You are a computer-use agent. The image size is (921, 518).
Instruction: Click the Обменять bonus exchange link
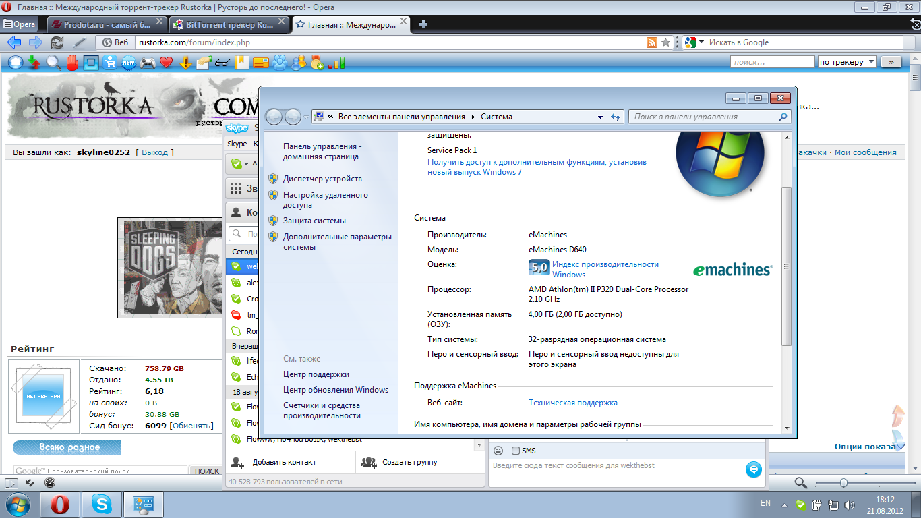click(x=191, y=426)
